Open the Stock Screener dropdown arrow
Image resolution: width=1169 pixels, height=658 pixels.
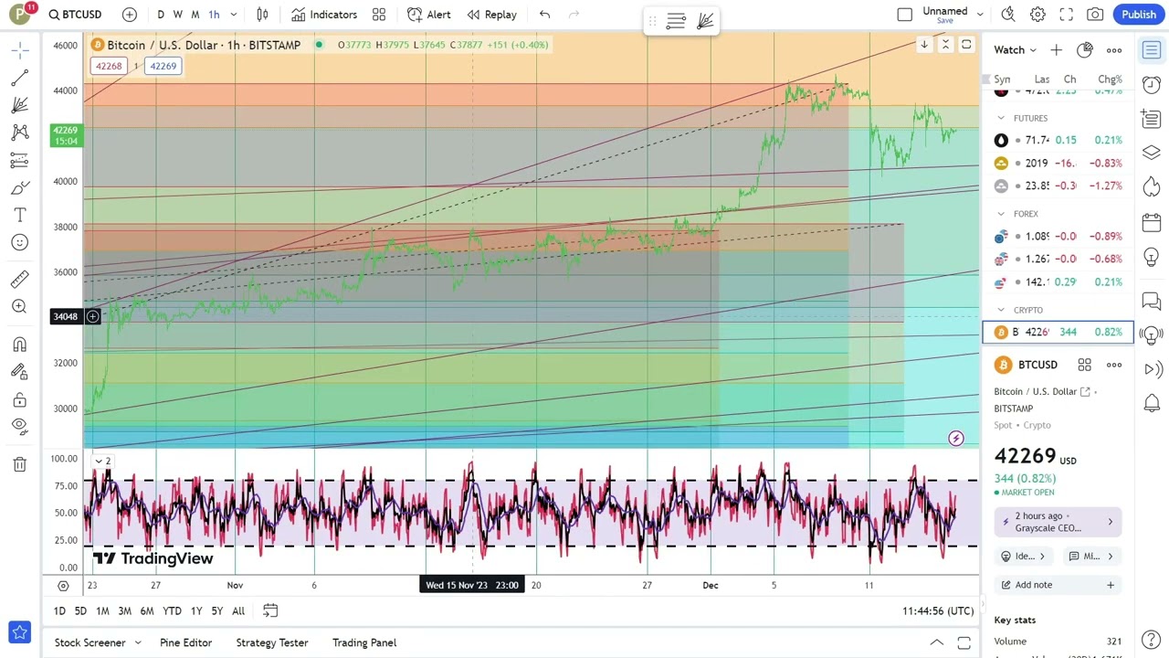(x=138, y=642)
